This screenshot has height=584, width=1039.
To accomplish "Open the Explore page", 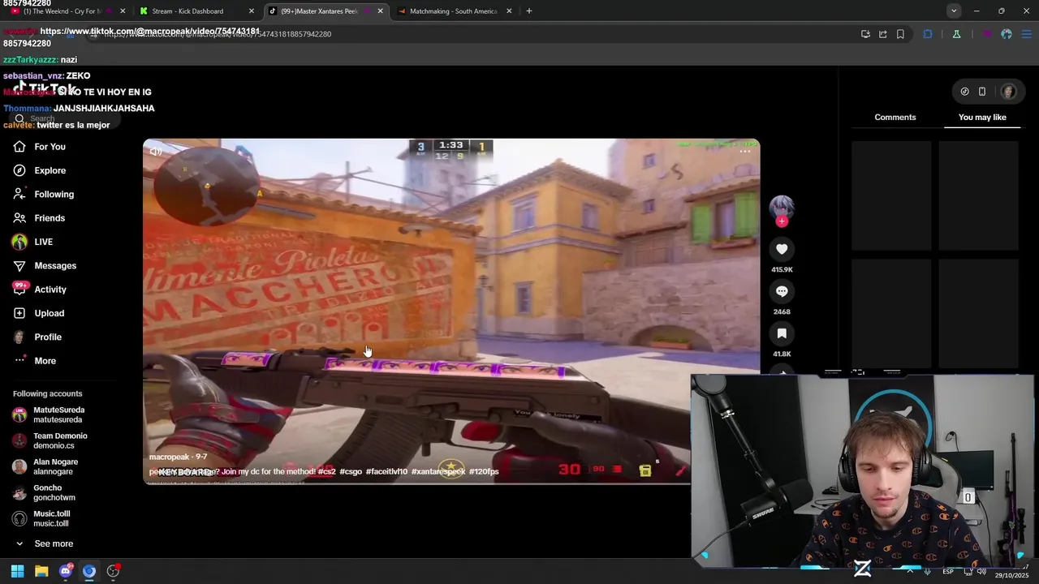I will 50,170.
